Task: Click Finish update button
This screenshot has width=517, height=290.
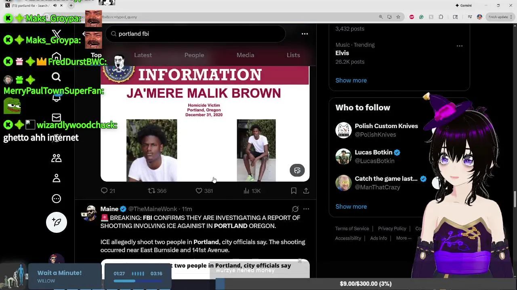Action: tap(500, 17)
